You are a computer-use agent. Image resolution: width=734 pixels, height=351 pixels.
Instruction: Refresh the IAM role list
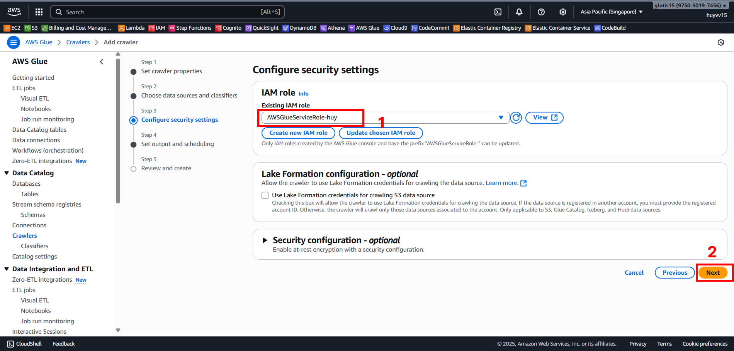pyautogui.click(x=516, y=118)
